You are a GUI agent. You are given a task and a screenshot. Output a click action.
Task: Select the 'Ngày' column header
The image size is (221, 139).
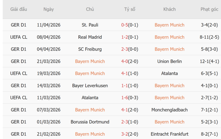(49, 9)
